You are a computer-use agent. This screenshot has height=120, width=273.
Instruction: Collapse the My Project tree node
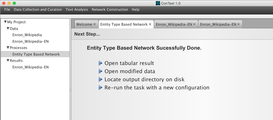point(5,22)
